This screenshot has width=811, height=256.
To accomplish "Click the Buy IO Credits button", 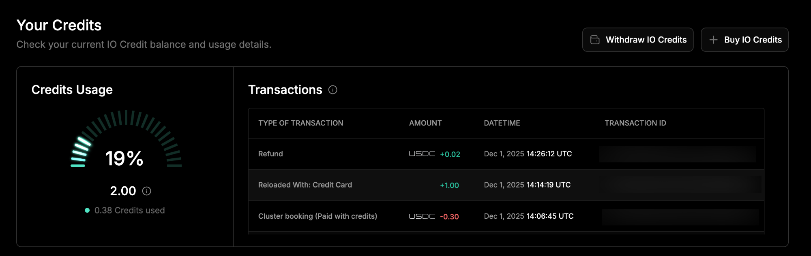I will tap(744, 40).
